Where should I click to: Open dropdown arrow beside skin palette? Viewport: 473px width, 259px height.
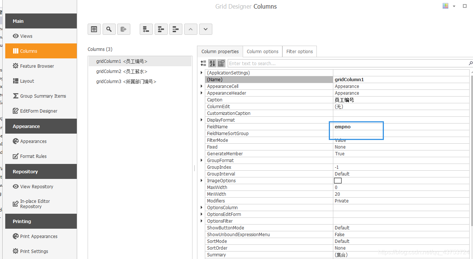(454, 6)
